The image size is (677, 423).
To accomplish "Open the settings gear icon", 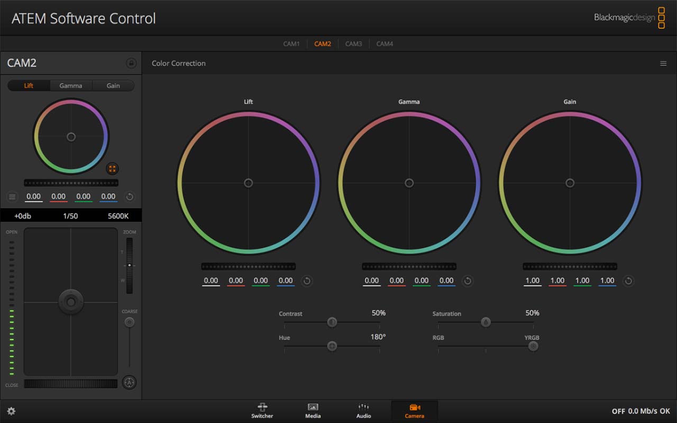I will pos(11,411).
